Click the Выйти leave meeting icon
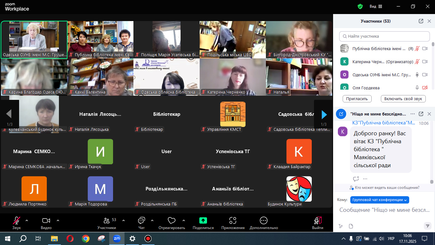Screen dimensions: 435x245 [317, 220]
